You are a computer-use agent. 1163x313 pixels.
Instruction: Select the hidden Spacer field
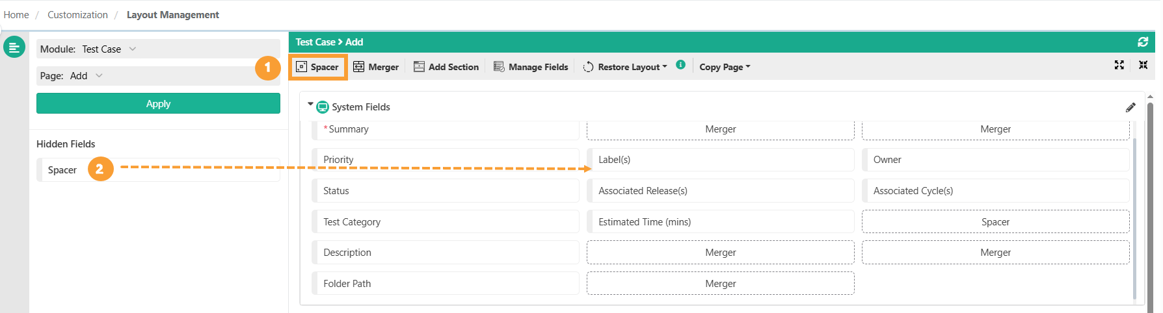[62, 170]
